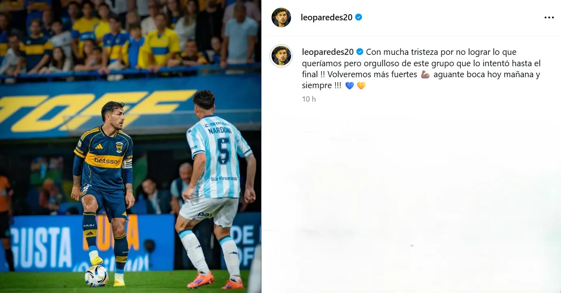
Task: Open the three-dot more options menu
Action: (549, 17)
